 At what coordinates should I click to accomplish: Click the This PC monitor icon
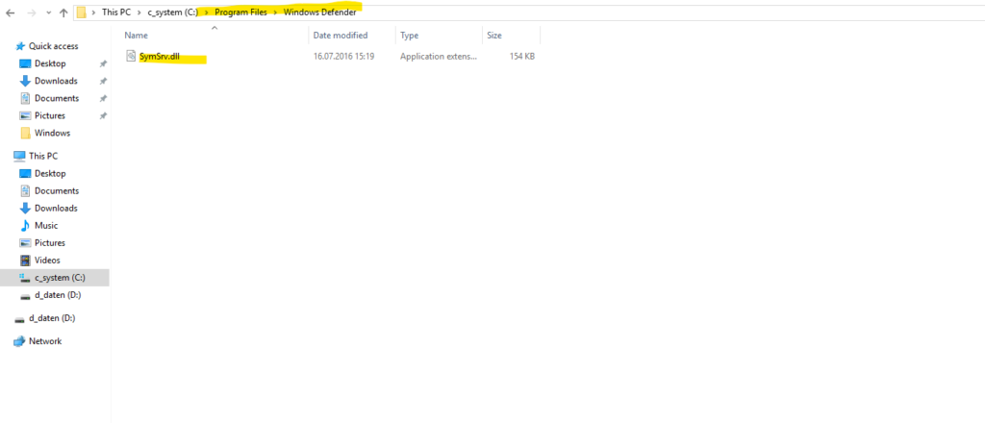pos(19,156)
